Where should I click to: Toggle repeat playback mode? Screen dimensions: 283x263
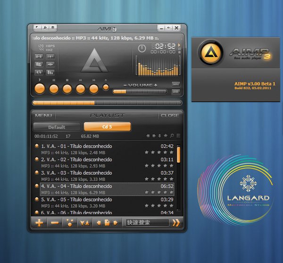tap(39, 72)
